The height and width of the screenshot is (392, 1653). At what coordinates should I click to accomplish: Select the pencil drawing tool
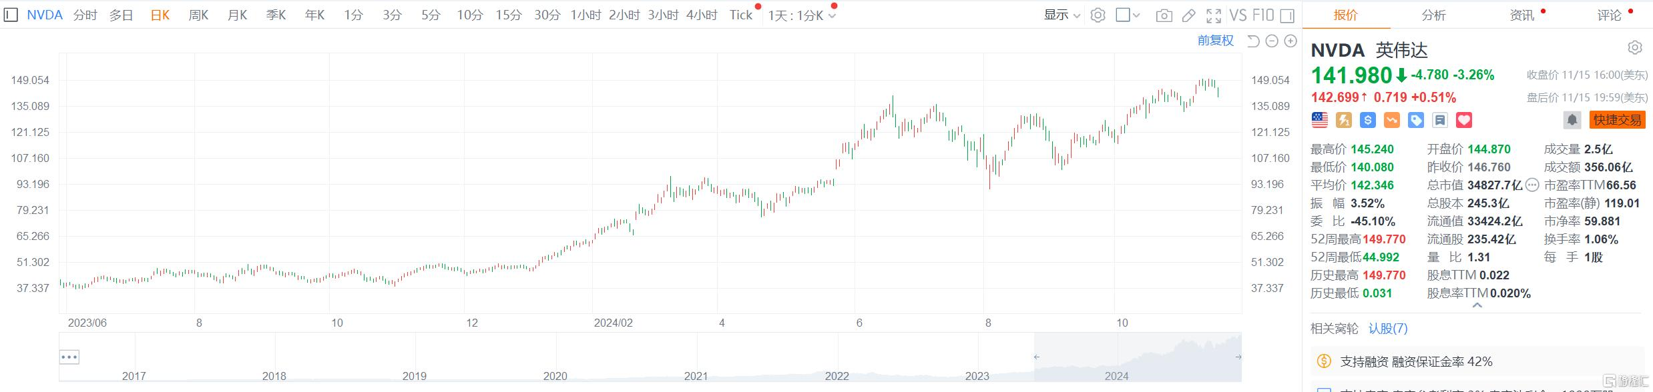point(1189,15)
